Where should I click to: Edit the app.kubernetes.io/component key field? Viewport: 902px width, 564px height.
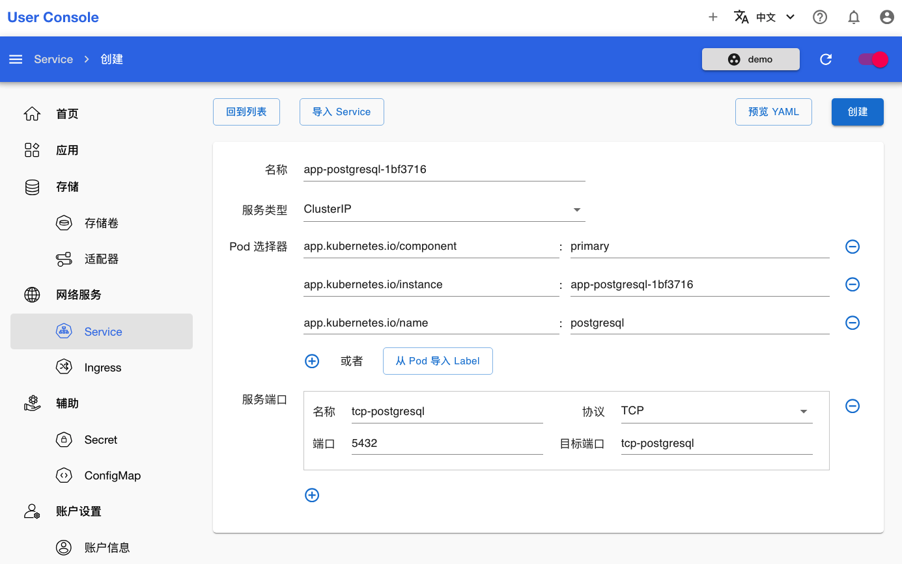(x=431, y=247)
